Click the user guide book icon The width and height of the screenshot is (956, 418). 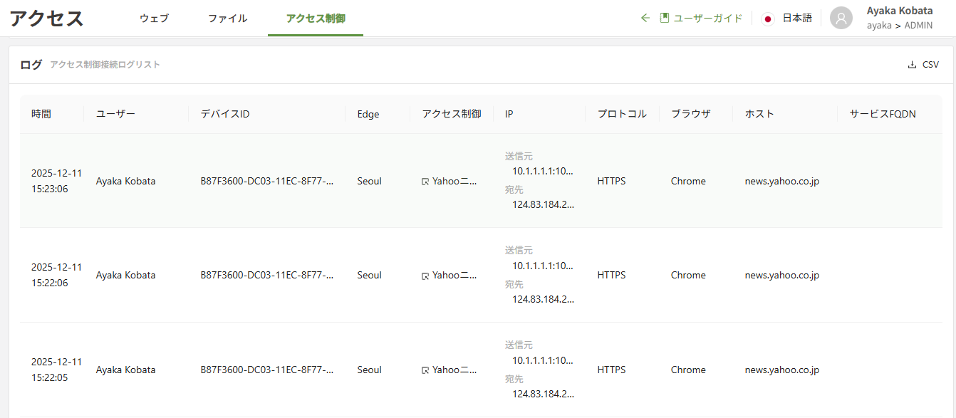664,19
